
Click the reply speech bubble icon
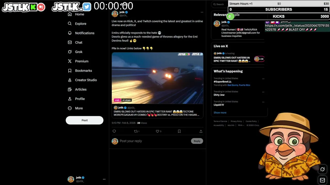pos(114,131)
